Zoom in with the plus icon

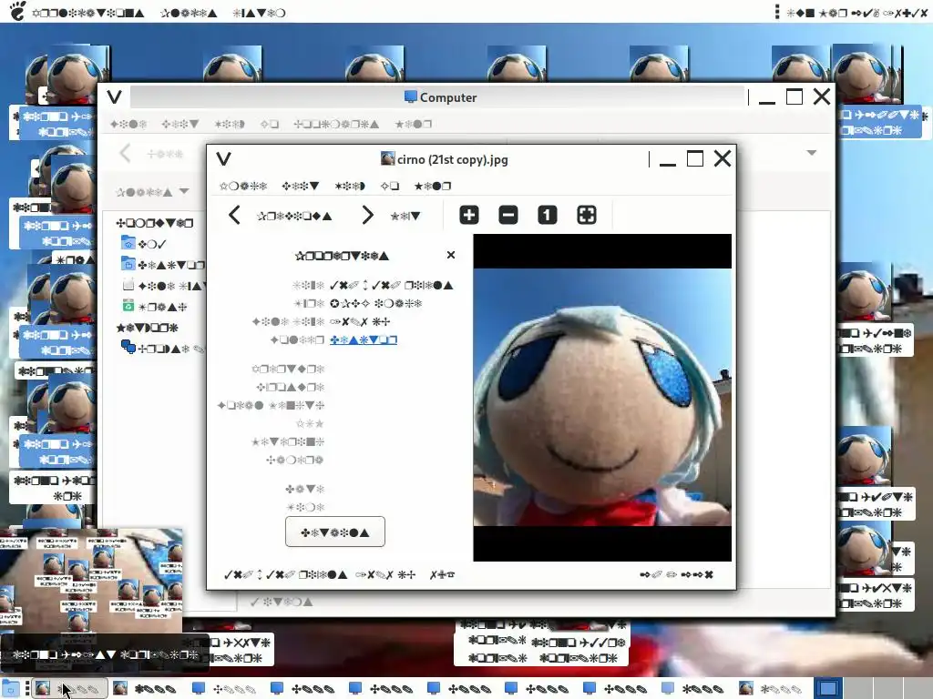[x=469, y=215]
